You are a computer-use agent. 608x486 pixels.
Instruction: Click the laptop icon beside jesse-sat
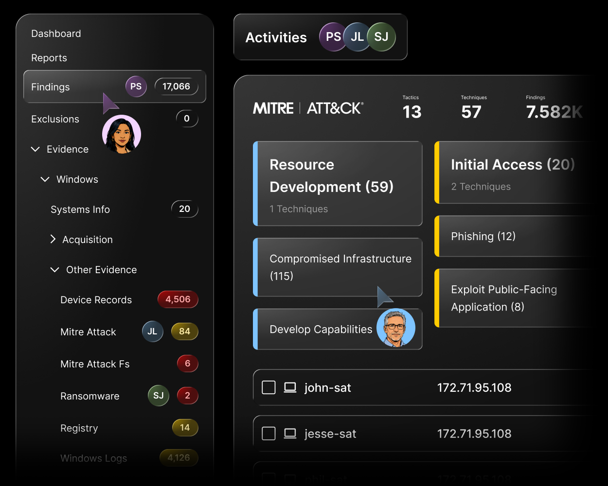pos(290,433)
